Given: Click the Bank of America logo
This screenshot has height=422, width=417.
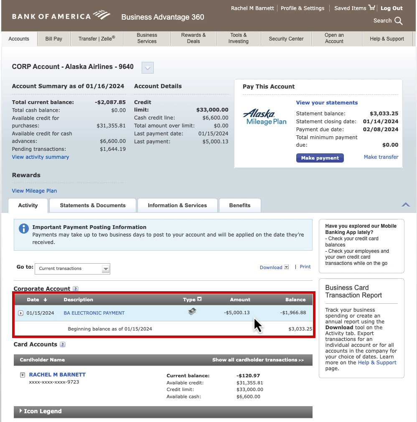Looking at the screenshot, I should 61,15.
